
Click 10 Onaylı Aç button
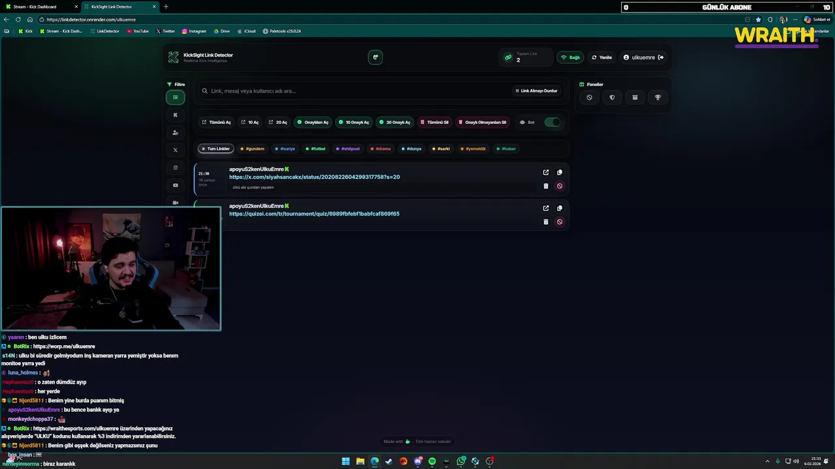click(354, 122)
